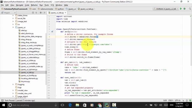Expand the image_test folder
This screenshot has width=192, height=108.
13,21
